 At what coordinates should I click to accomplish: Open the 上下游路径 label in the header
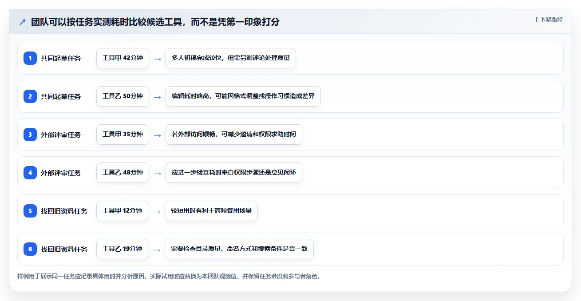coord(548,20)
